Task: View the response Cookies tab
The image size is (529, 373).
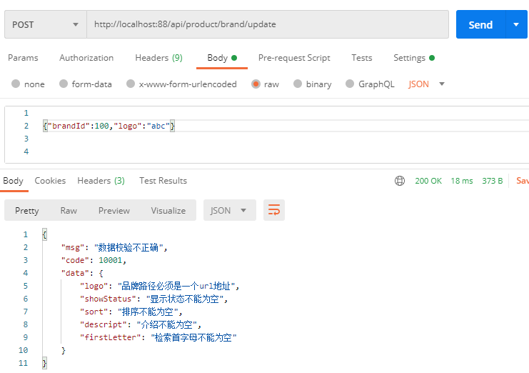Action: [x=50, y=181]
